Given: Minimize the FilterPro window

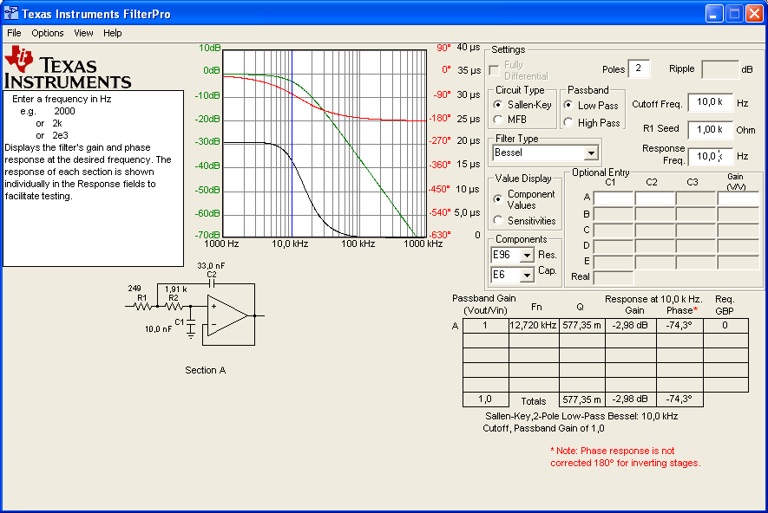Looking at the screenshot, I should click(714, 14).
